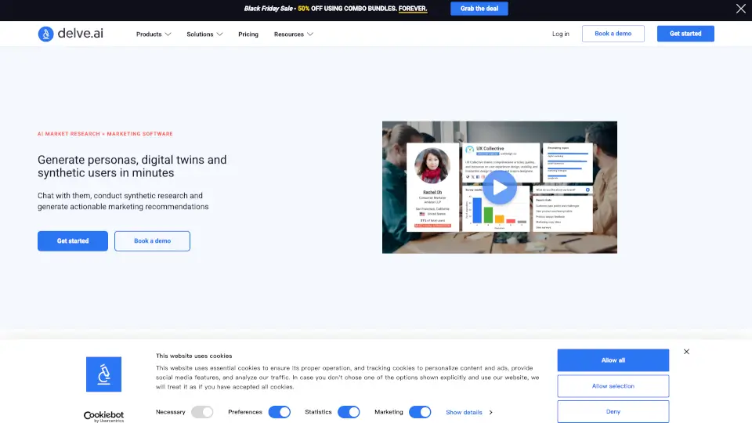The width and height of the screenshot is (752, 423).
Task: Toggle the Preferences cookie switch
Action: pyautogui.click(x=279, y=412)
